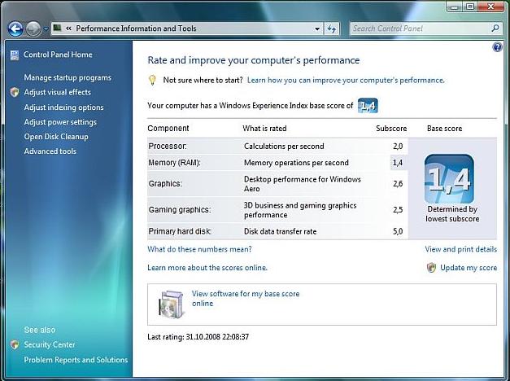Open Adjust visual effects
510x381 pixels.
pyautogui.click(x=57, y=92)
